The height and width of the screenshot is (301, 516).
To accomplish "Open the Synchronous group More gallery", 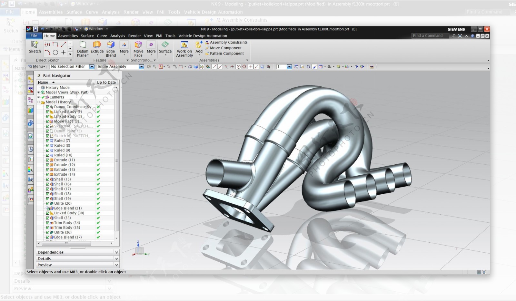I will (151, 49).
